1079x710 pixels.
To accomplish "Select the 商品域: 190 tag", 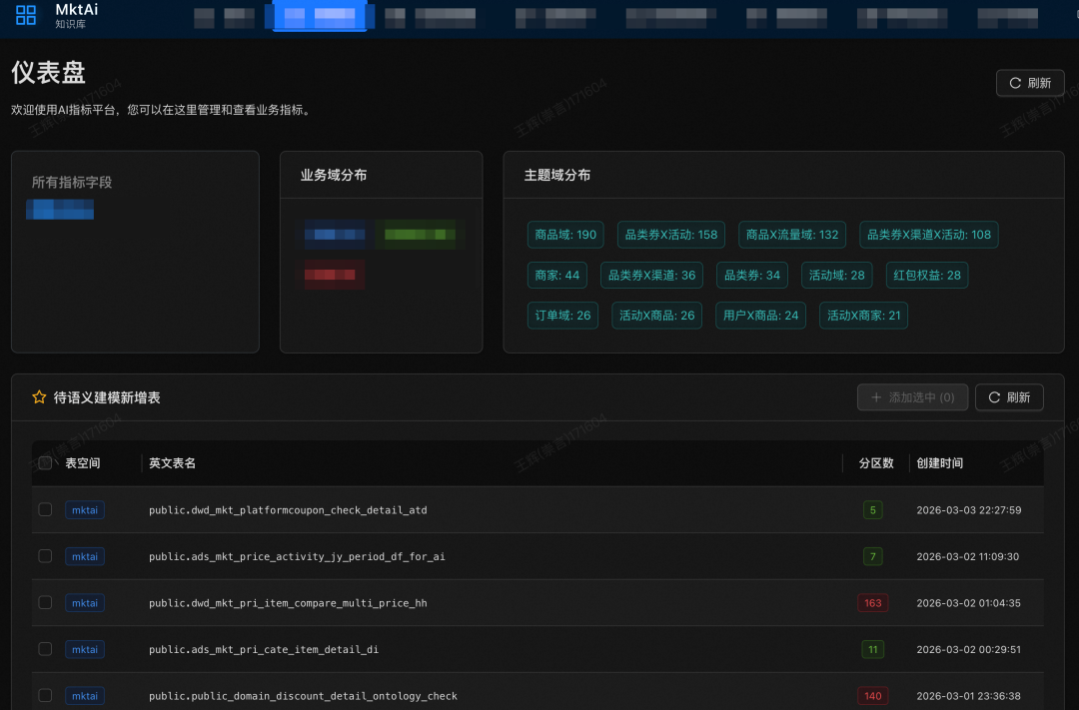I will click(x=565, y=235).
